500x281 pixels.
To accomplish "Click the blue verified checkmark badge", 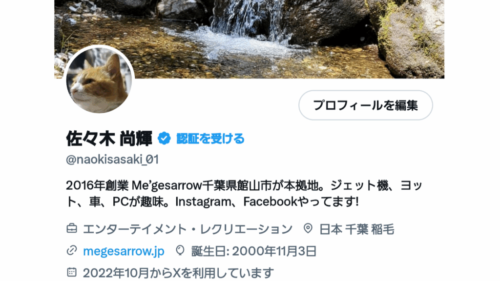I will point(164,139).
